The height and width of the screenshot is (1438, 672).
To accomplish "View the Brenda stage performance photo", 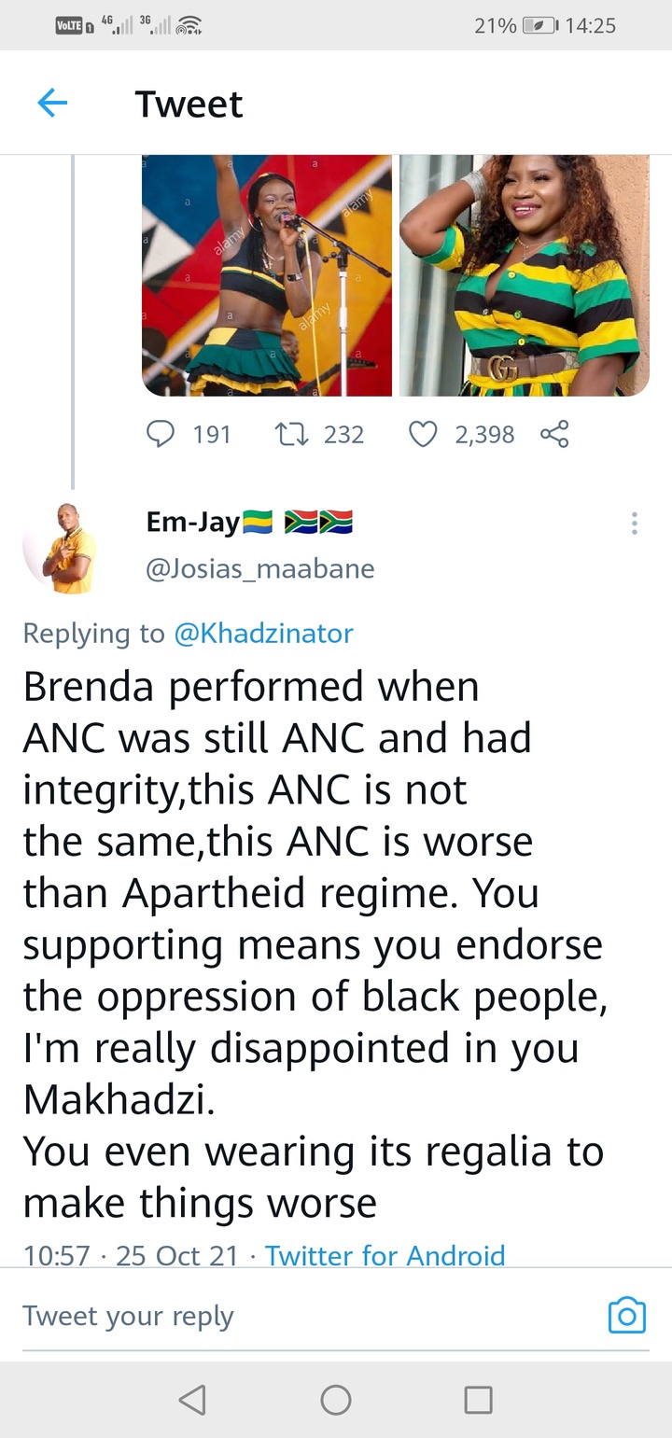I will pyautogui.click(x=267, y=275).
